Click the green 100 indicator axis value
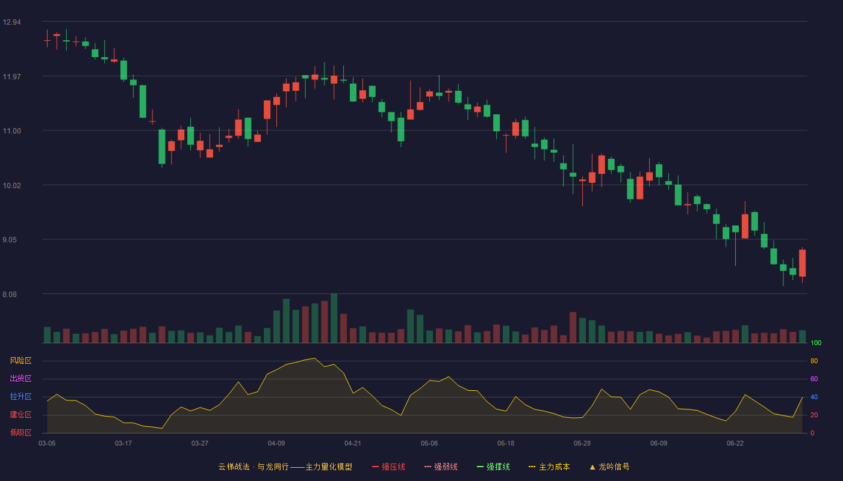This screenshot has width=843, height=481. [x=816, y=343]
